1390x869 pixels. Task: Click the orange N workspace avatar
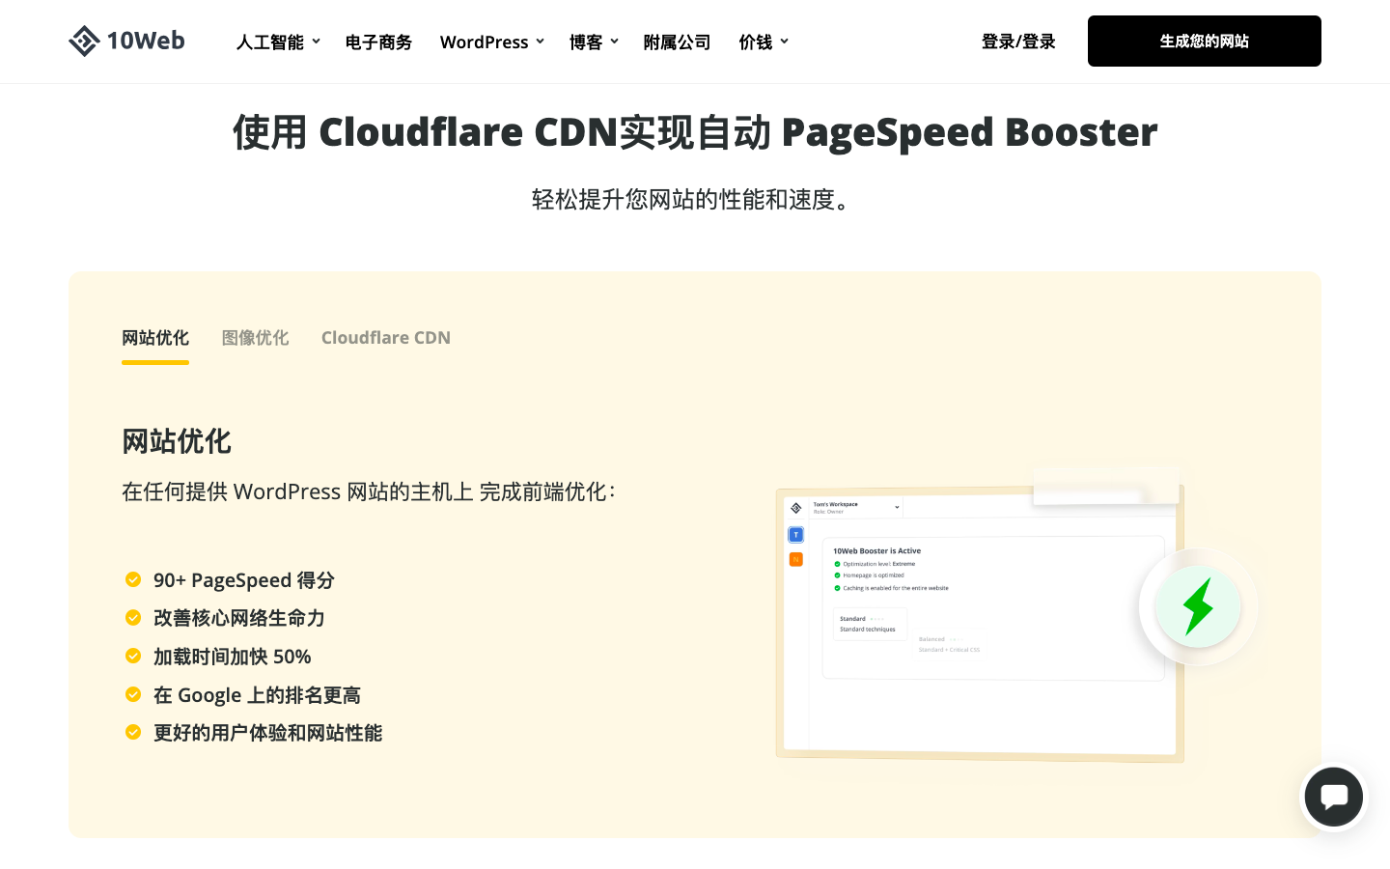point(796,559)
